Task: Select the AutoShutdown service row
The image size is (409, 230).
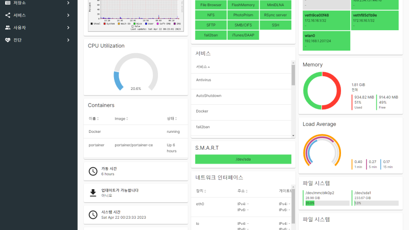Action: tap(241, 96)
